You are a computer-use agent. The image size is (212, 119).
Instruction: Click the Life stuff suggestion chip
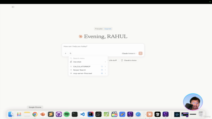point(112,60)
